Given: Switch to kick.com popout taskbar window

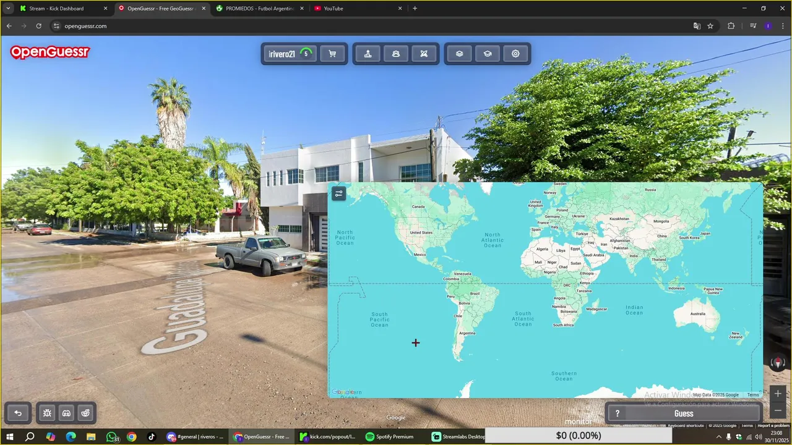Looking at the screenshot, I should tap(328, 436).
